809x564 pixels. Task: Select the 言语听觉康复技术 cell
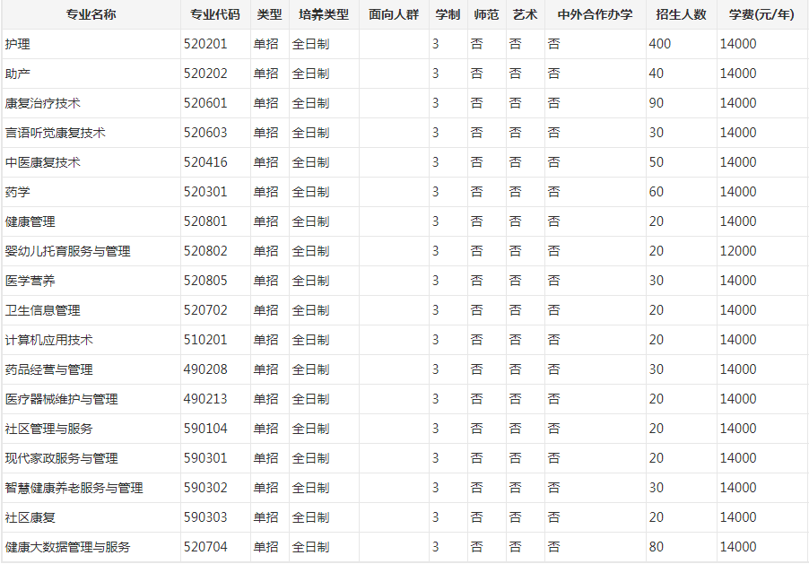click(x=91, y=133)
